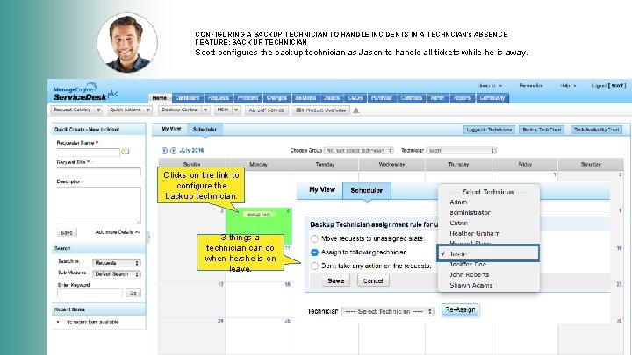Open the Purchase tab
This screenshot has width=632, height=355.
click(x=382, y=98)
